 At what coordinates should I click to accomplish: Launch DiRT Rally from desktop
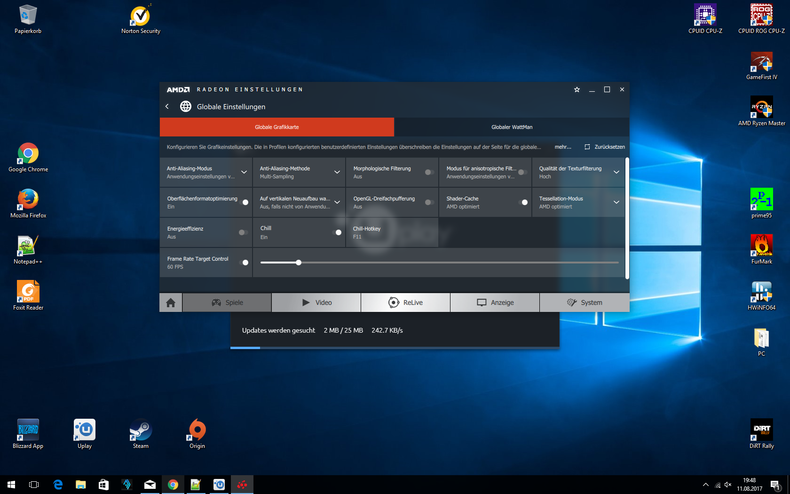click(762, 435)
